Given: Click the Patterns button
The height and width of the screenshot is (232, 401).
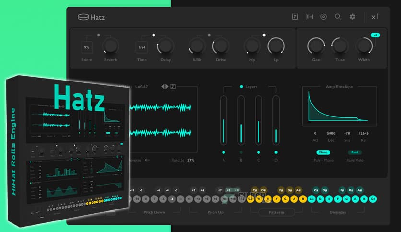Looking at the screenshot, I should (x=276, y=212).
